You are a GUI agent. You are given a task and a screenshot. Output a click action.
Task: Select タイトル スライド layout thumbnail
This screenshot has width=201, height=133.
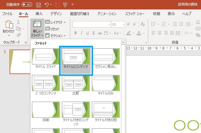tap(46, 56)
